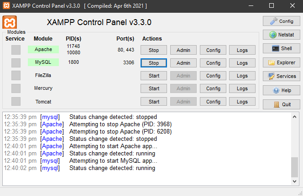Screen dimensions: 303x196
Task: Start the FileZilla module
Action: point(154,76)
